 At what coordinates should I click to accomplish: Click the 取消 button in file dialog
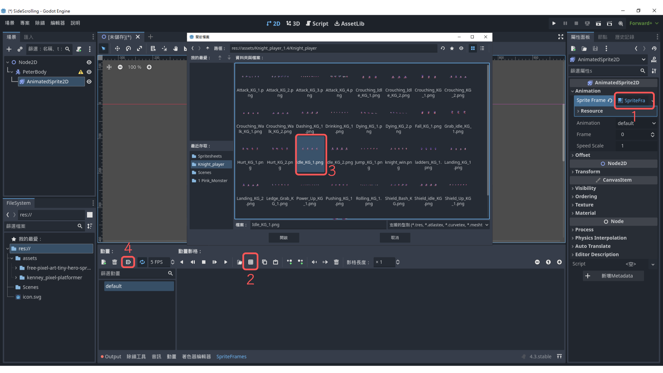(395, 238)
